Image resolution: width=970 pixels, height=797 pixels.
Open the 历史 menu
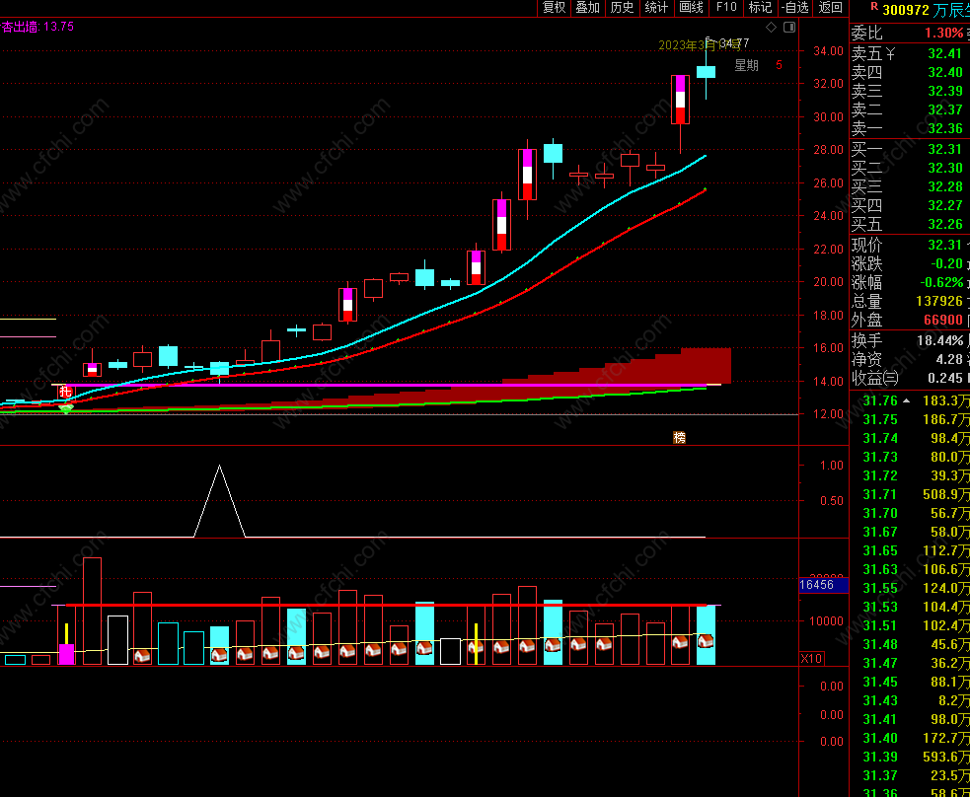coord(622,8)
